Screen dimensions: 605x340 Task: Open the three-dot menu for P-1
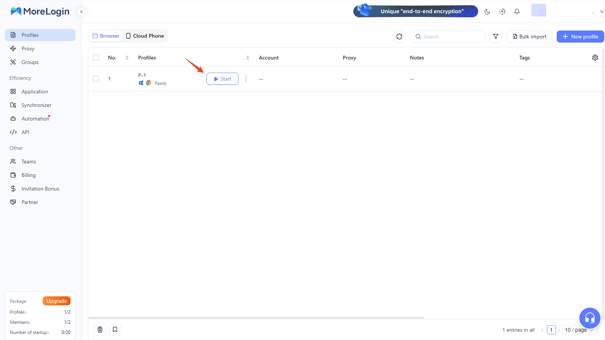(x=246, y=79)
